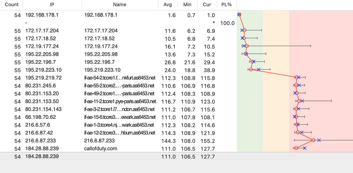The image size is (353, 173).
Task: Click hostname starting with if-ae-1-3.tcore4
Action: point(119,125)
